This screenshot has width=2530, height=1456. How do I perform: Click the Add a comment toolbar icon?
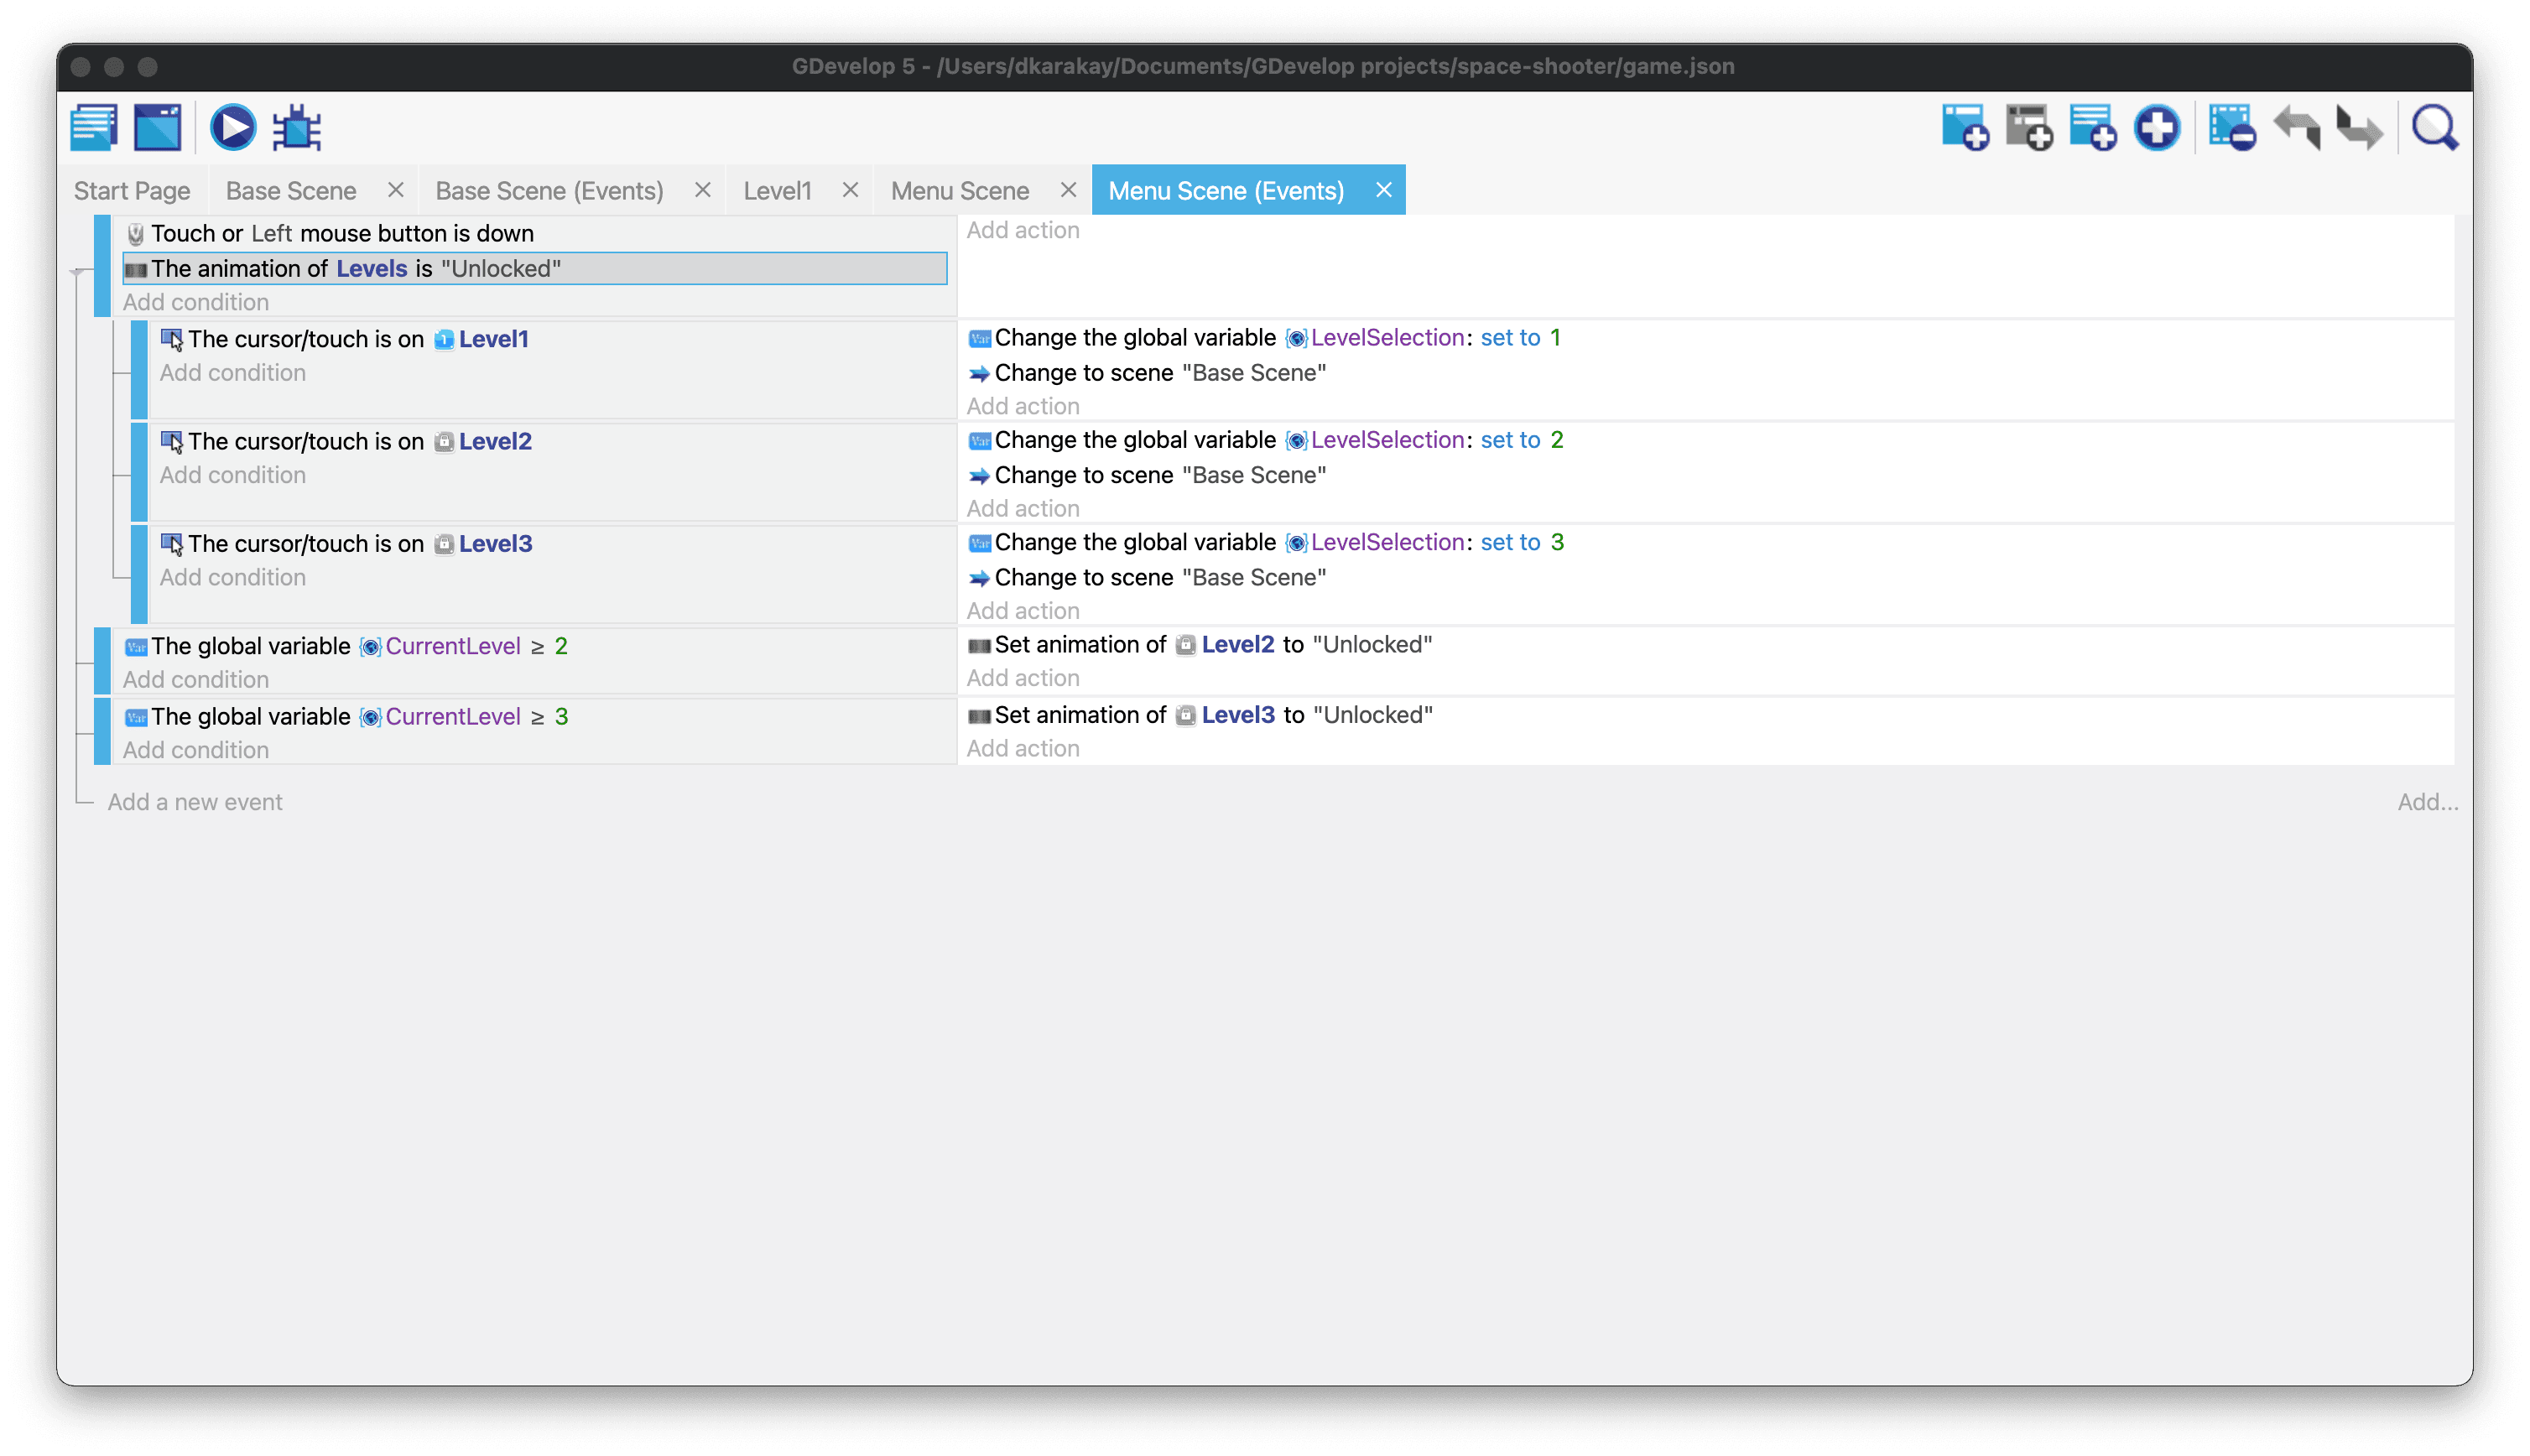click(2093, 128)
